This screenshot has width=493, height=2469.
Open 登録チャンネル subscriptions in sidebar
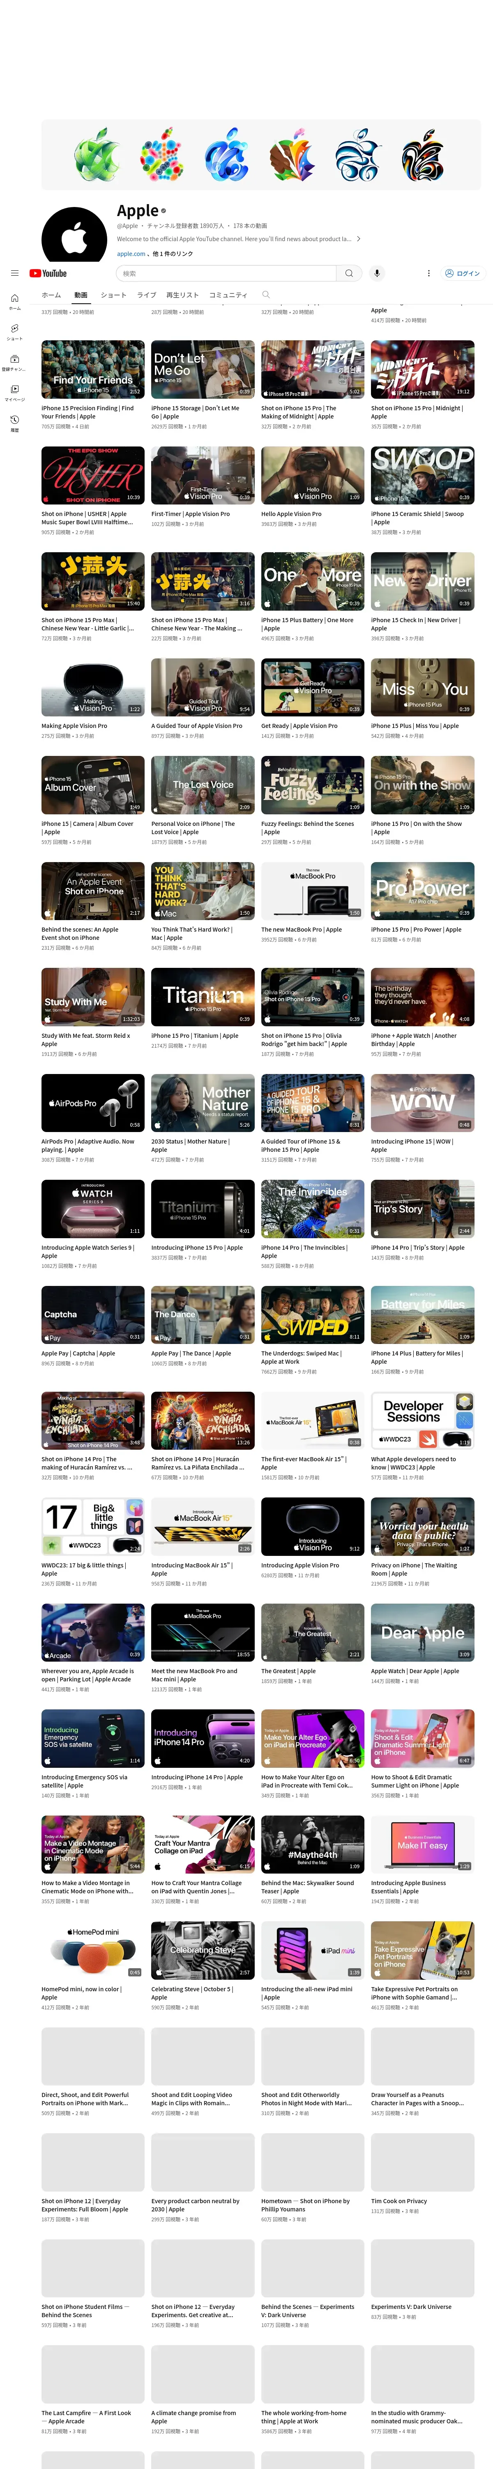click(14, 362)
